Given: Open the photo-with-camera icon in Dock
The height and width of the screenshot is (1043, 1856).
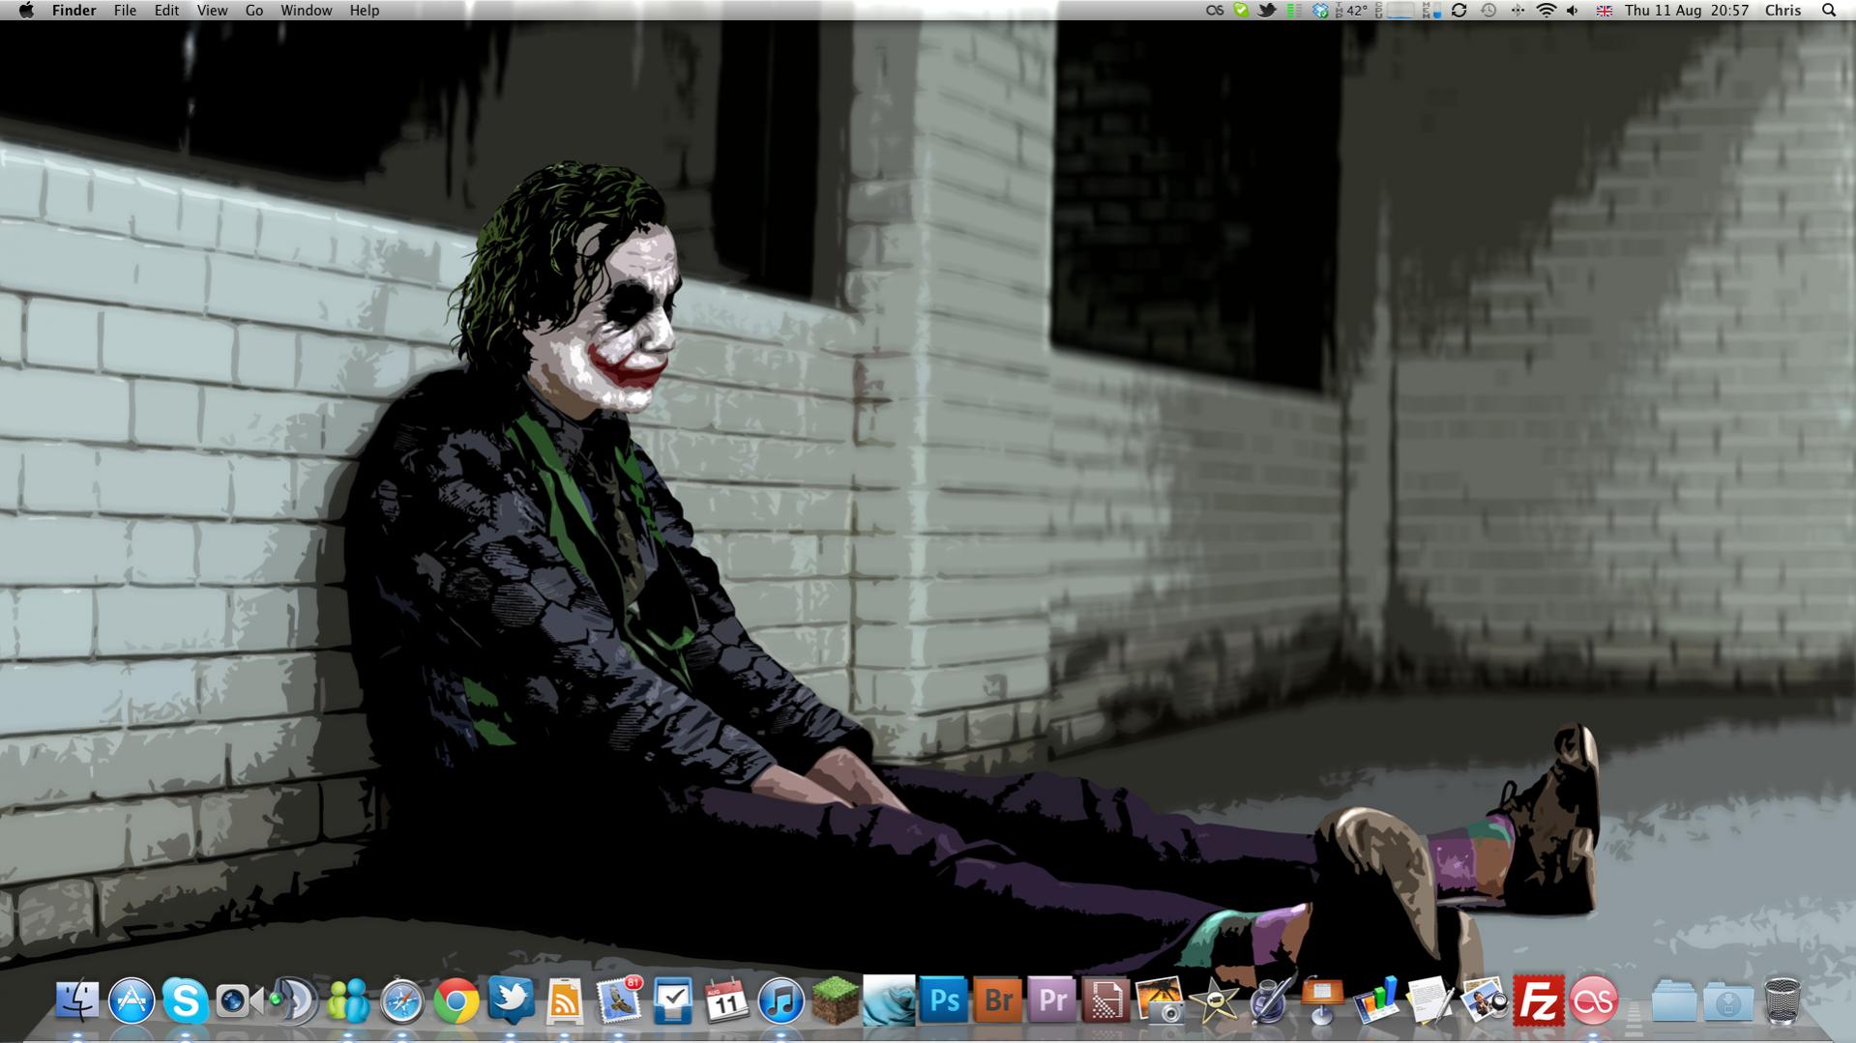Looking at the screenshot, I should 1160,1000.
